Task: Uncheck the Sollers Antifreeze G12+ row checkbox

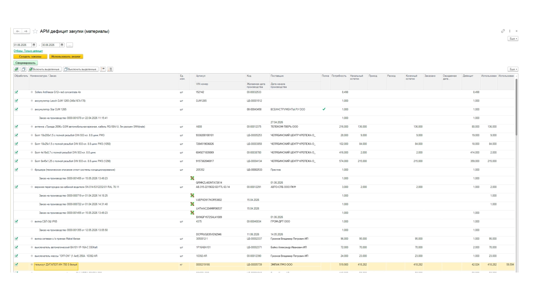Action: click(x=17, y=92)
